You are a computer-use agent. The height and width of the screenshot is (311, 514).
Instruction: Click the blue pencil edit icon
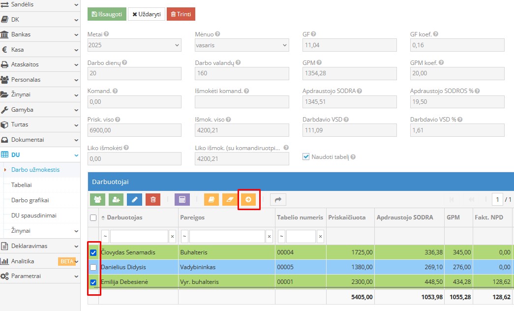[x=135, y=199]
